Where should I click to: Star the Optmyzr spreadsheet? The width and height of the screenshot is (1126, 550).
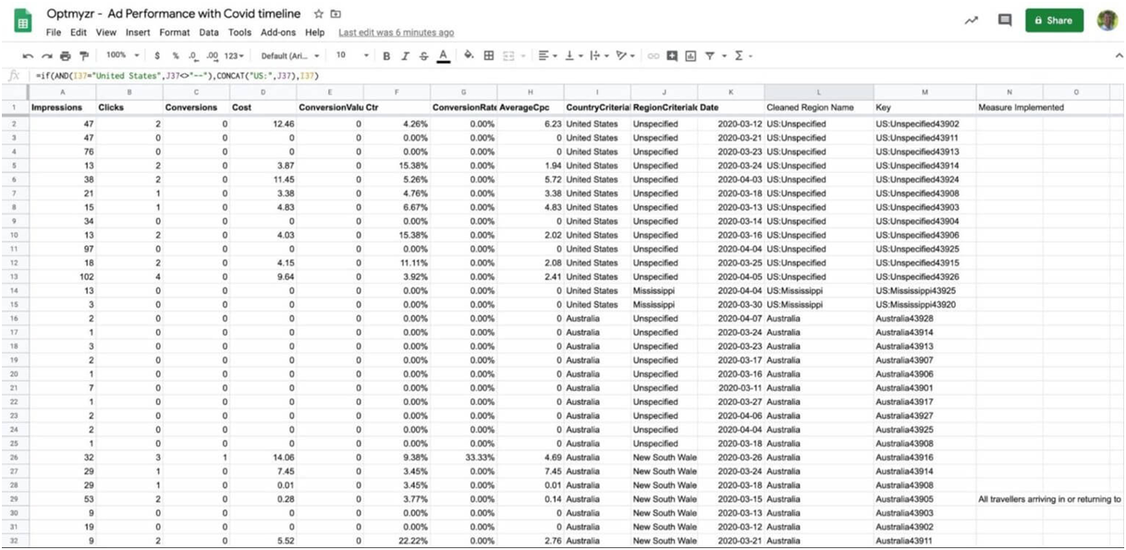point(319,14)
